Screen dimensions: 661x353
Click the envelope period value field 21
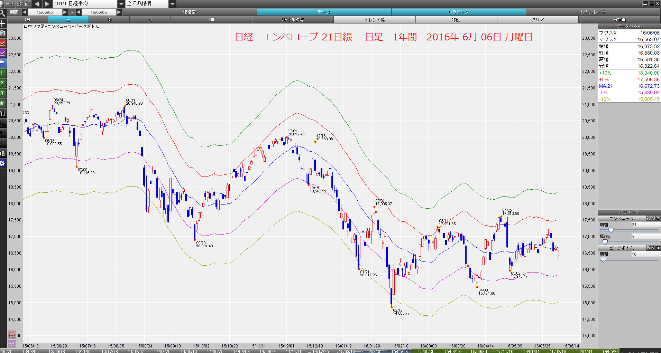point(645,225)
